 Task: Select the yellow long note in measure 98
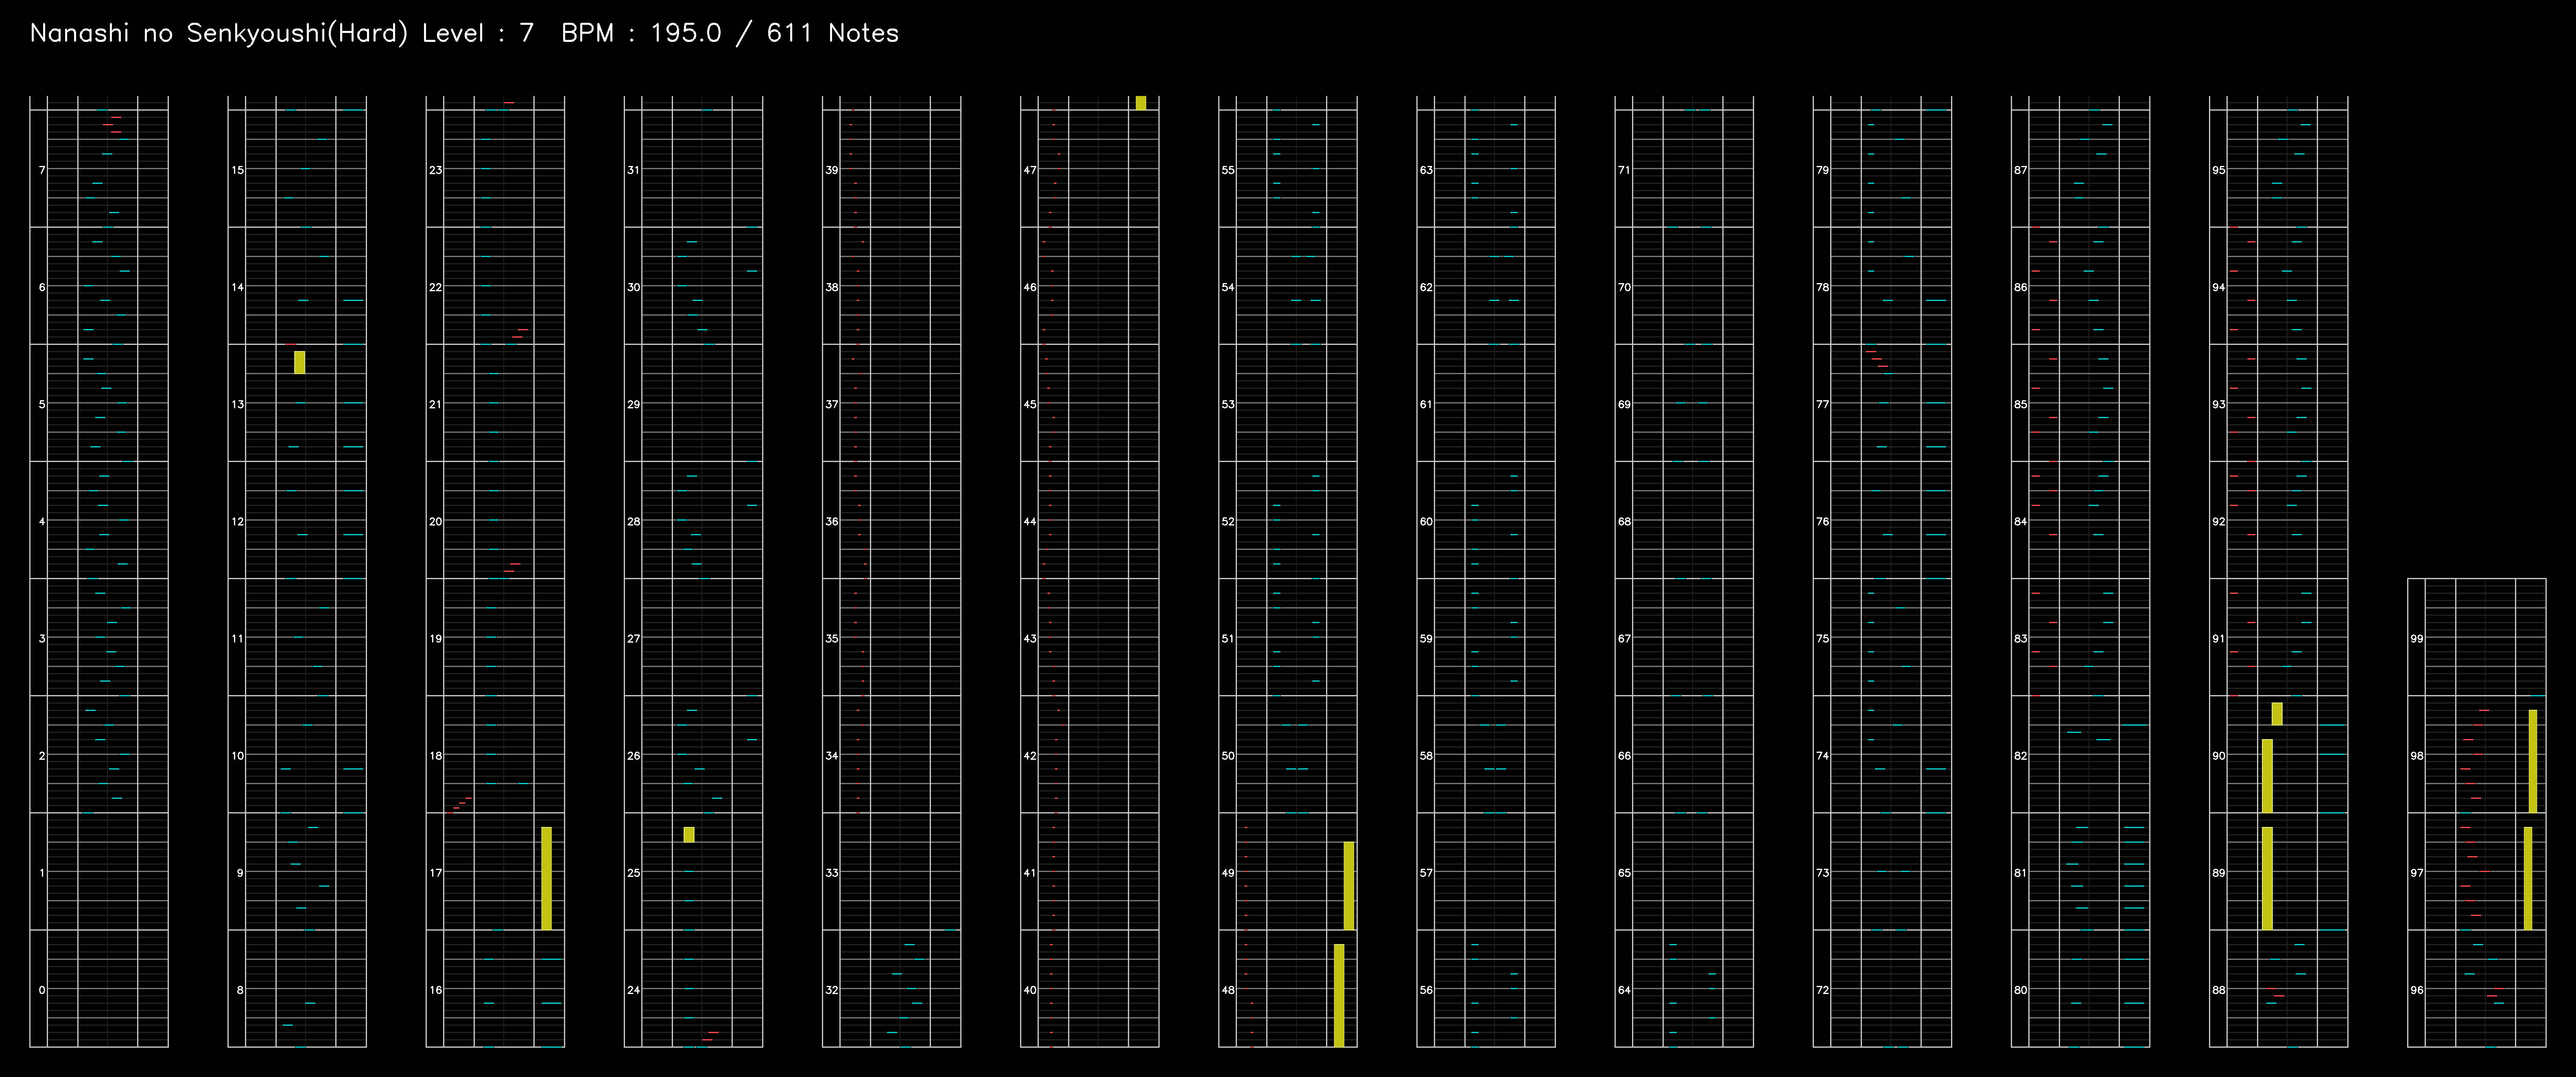point(2533,761)
